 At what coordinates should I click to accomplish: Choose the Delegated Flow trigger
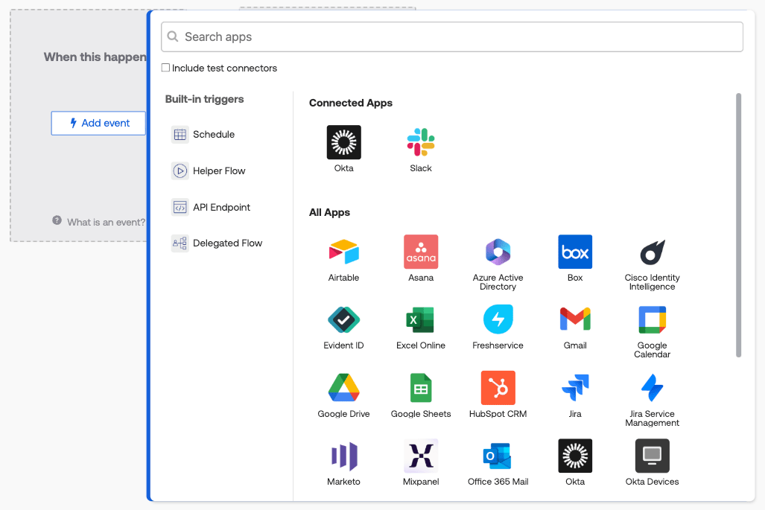(x=217, y=243)
